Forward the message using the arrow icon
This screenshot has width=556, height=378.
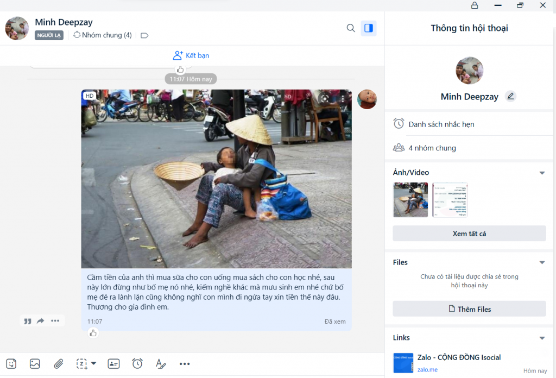coord(41,321)
